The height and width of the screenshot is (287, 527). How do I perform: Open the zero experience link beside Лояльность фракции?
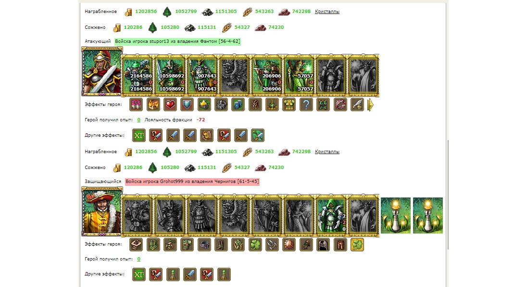(x=139, y=120)
